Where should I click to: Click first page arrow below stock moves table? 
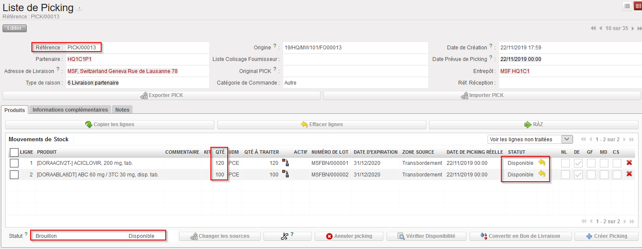[x=583, y=222]
